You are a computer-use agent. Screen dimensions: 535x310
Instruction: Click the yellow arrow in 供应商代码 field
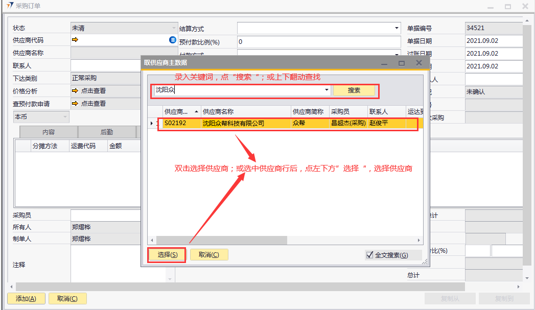76,40
